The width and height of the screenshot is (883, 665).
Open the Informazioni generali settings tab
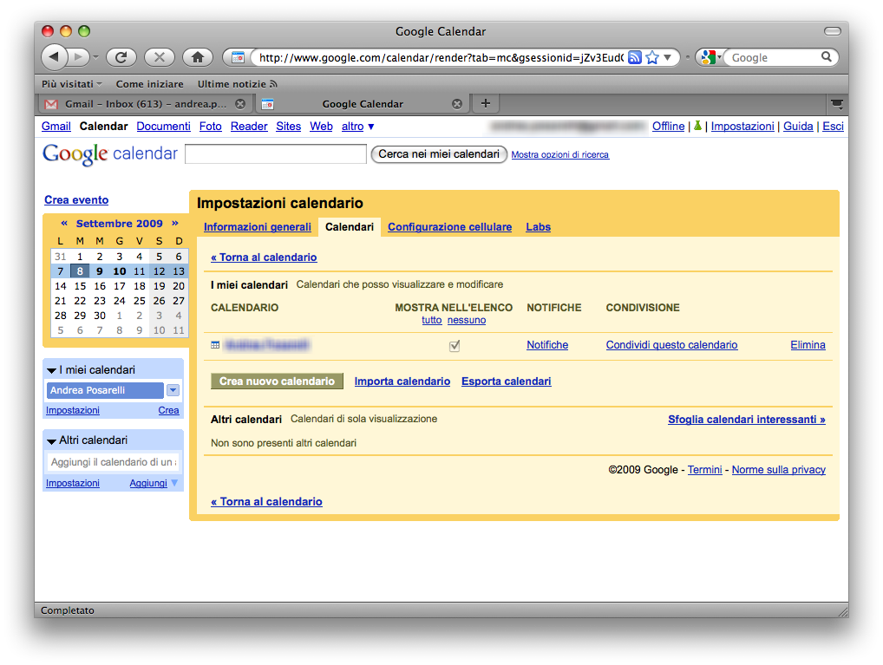[258, 227]
